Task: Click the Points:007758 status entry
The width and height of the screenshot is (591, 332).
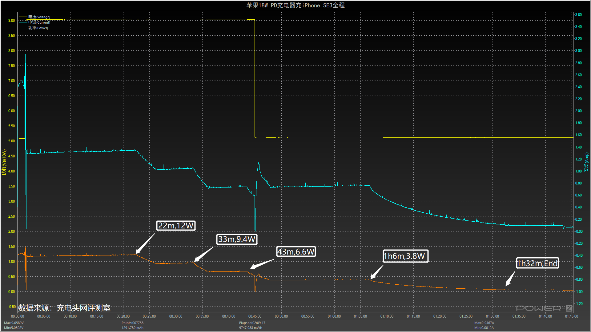Action: tap(132, 323)
